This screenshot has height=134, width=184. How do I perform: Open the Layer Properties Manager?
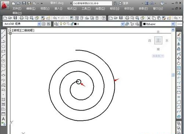tap(56, 24)
